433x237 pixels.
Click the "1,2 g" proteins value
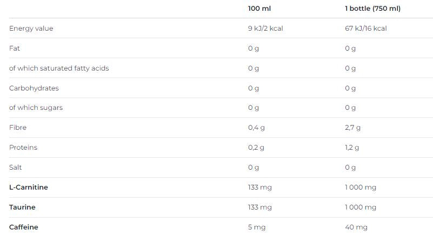[x=352, y=148]
